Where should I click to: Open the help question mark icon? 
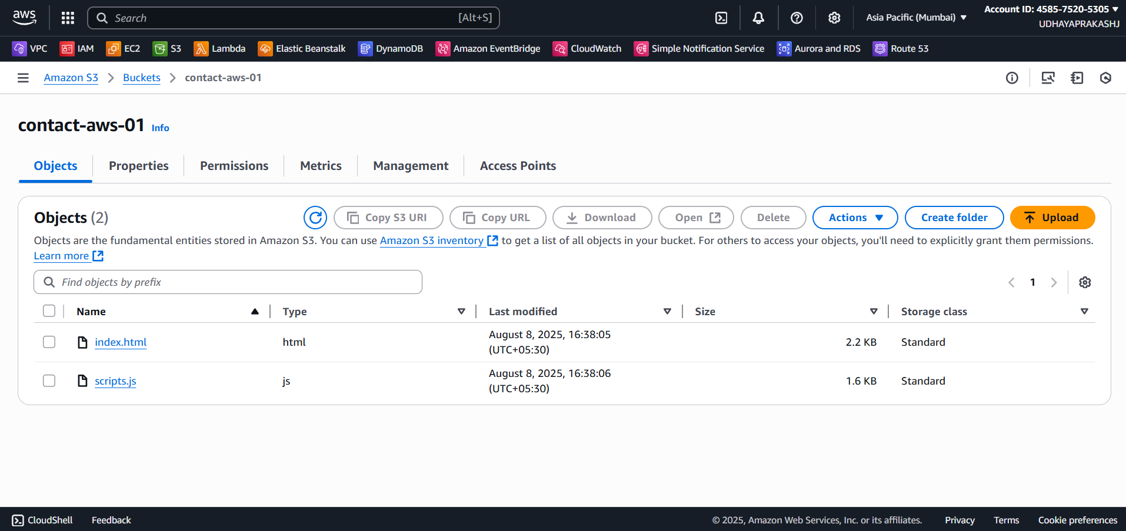click(x=797, y=18)
